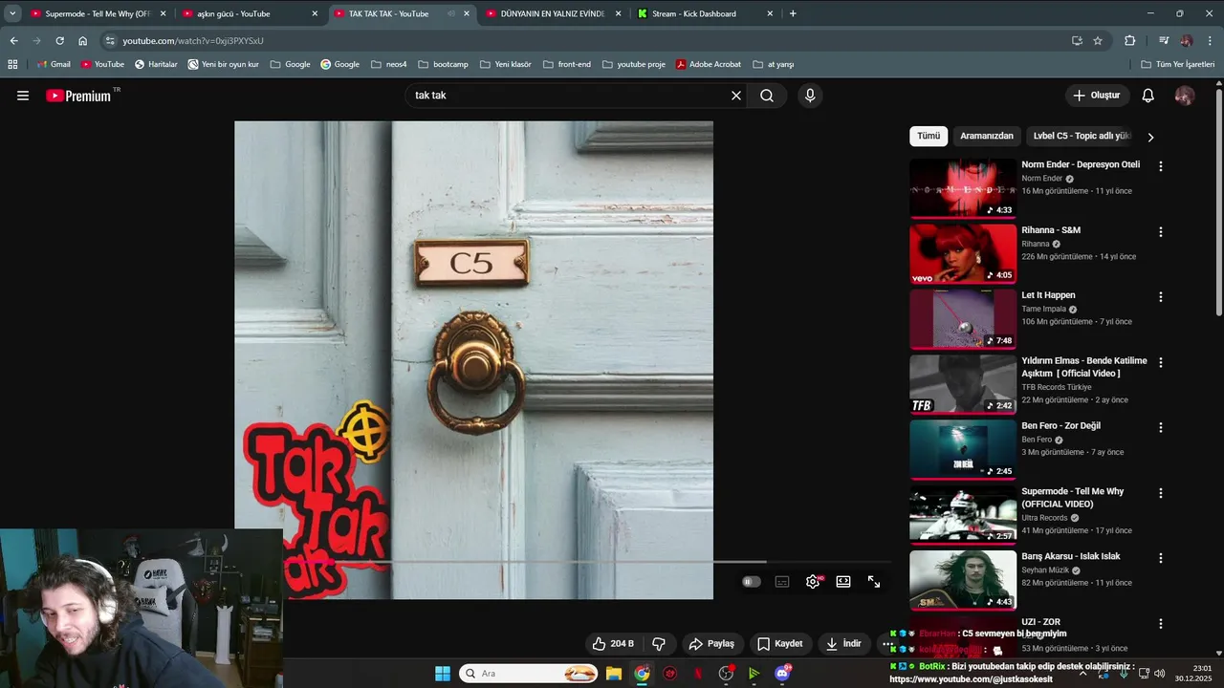Reload the current page
The image size is (1224, 688).
click(59, 41)
